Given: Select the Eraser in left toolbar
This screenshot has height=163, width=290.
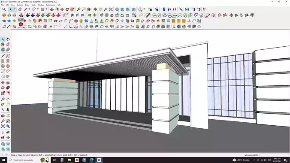Looking at the screenshot, I should [8, 45].
